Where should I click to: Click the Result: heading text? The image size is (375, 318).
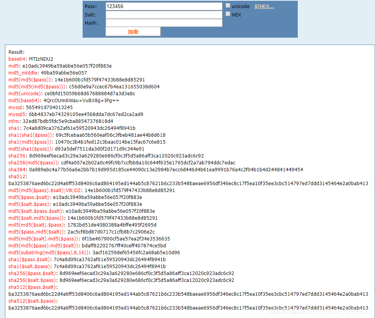tap(17, 52)
